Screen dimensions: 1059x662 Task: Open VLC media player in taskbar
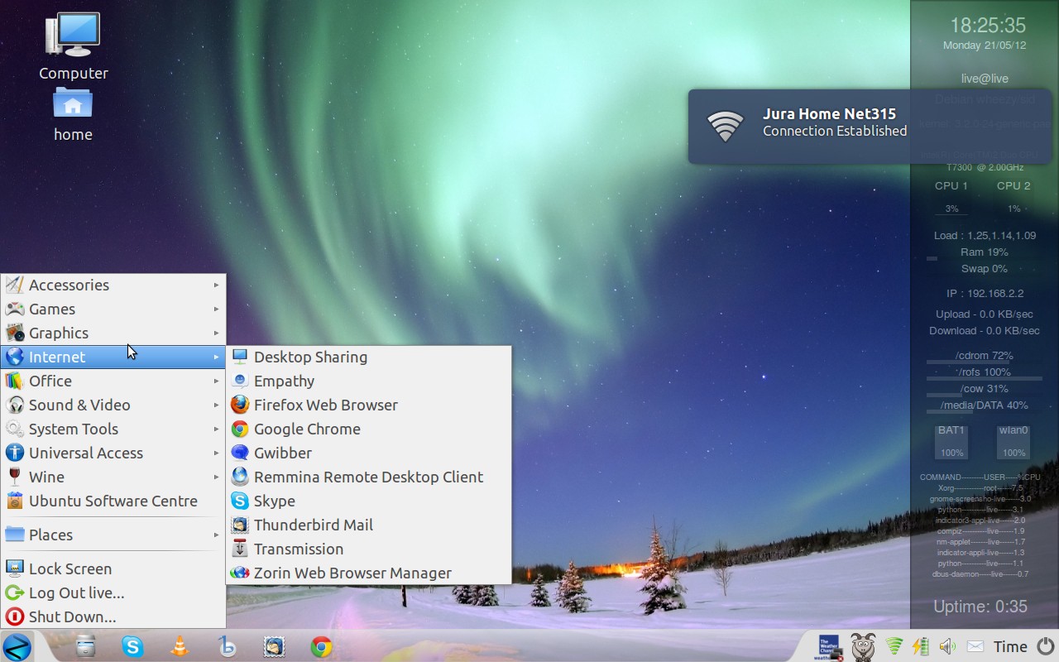tap(180, 646)
